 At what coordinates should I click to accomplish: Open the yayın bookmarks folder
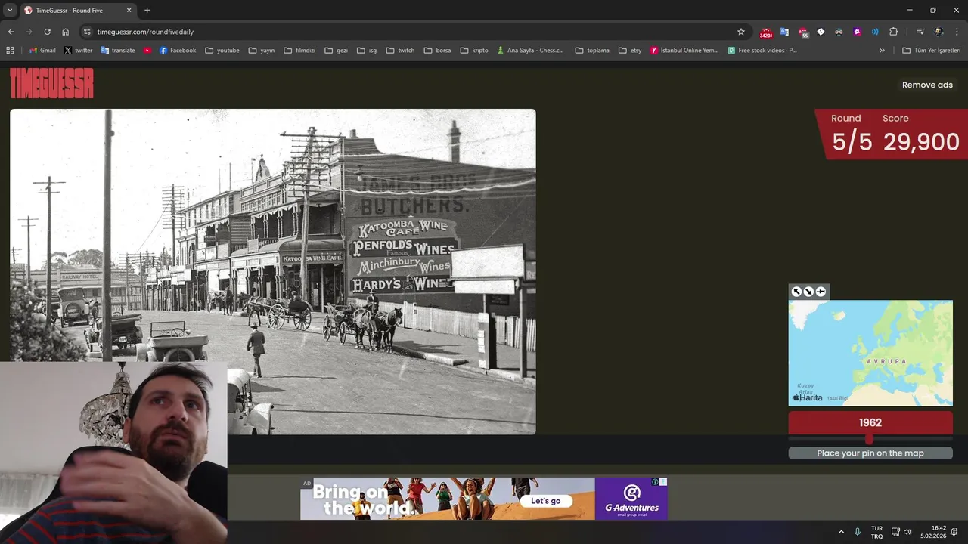tap(262, 51)
